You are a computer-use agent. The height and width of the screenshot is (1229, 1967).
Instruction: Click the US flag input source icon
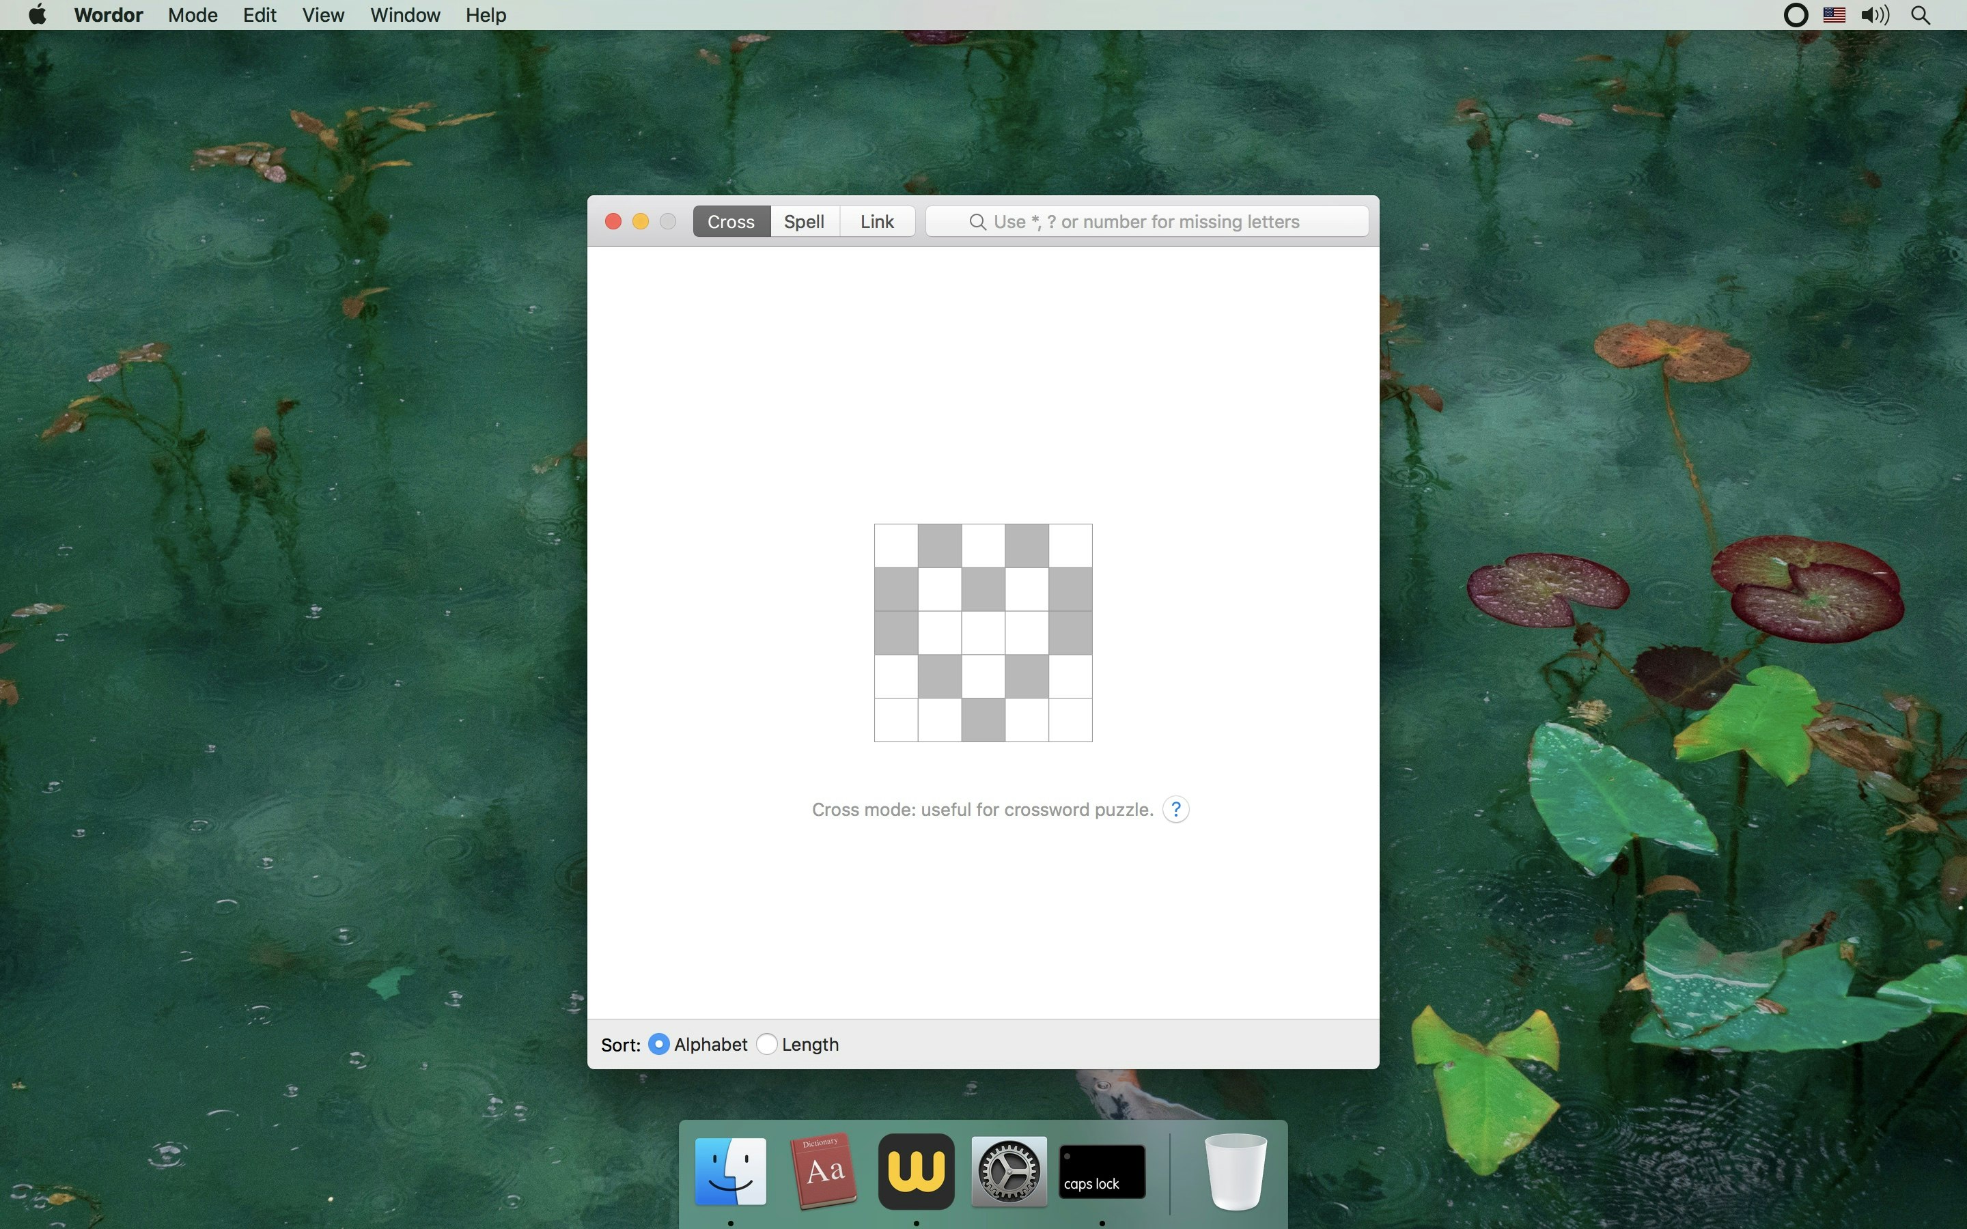click(x=1834, y=16)
